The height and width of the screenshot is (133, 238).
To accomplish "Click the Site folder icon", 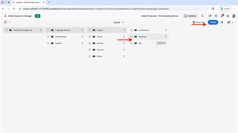I will [x=136, y=43].
